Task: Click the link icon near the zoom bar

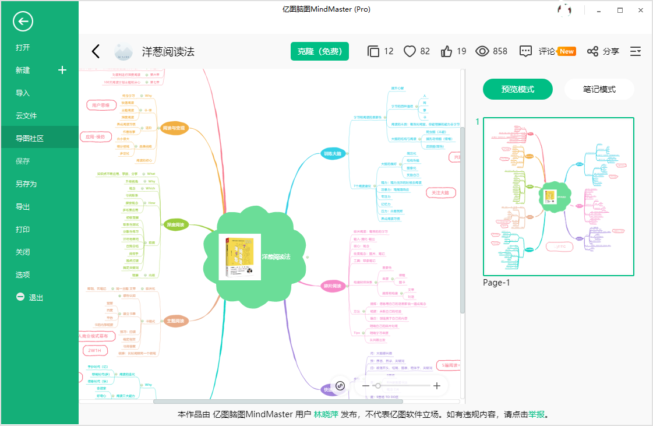Action: pyautogui.click(x=340, y=386)
